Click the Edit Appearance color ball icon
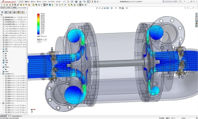 click(120, 8)
